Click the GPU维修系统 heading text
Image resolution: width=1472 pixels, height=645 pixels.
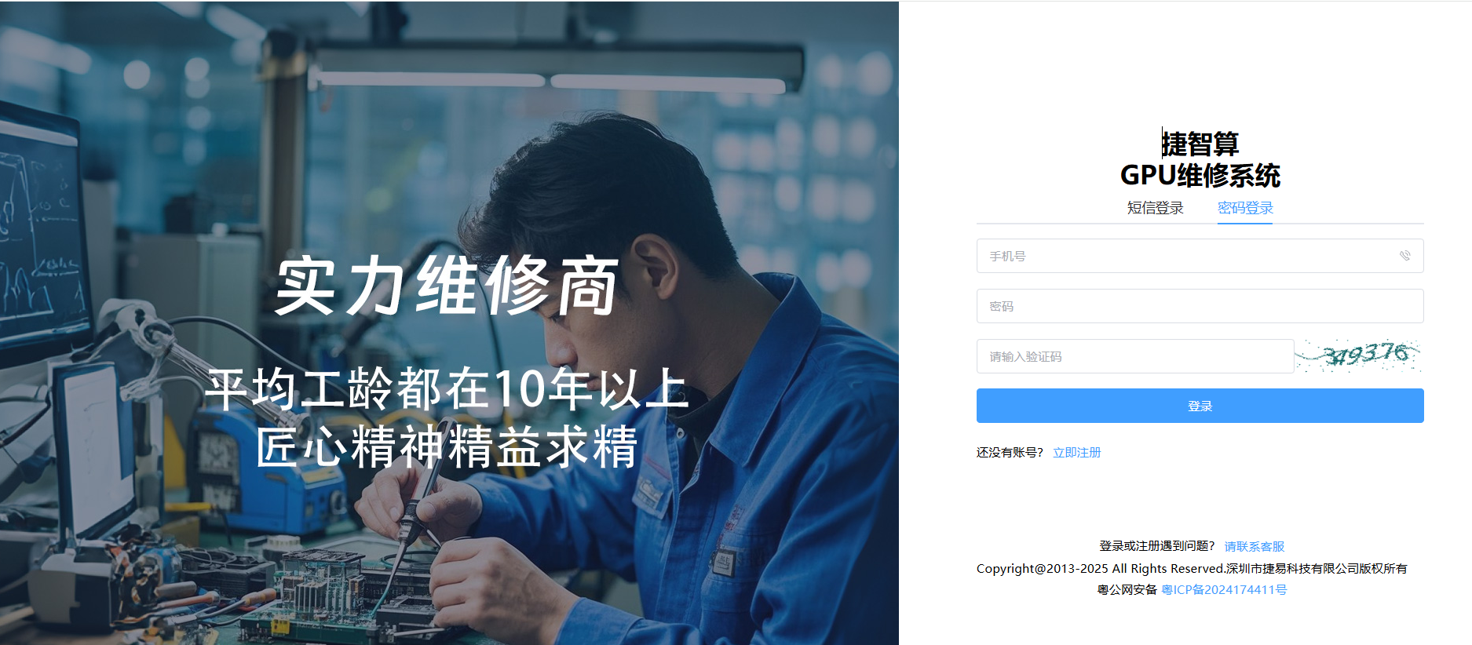tap(1200, 175)
